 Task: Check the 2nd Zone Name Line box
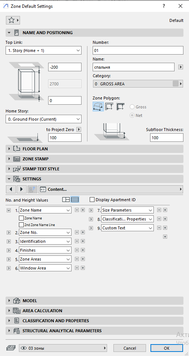coord(21,225)
